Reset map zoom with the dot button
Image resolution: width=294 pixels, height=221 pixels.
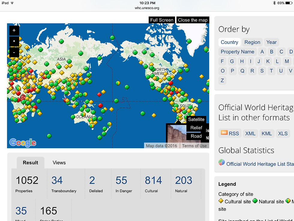[x=14, y=41]
